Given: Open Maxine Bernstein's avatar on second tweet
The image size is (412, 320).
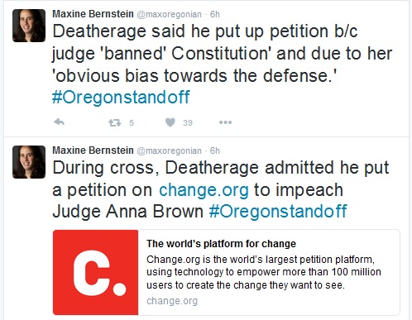Looking at the screenshot, I should [29, 162].
